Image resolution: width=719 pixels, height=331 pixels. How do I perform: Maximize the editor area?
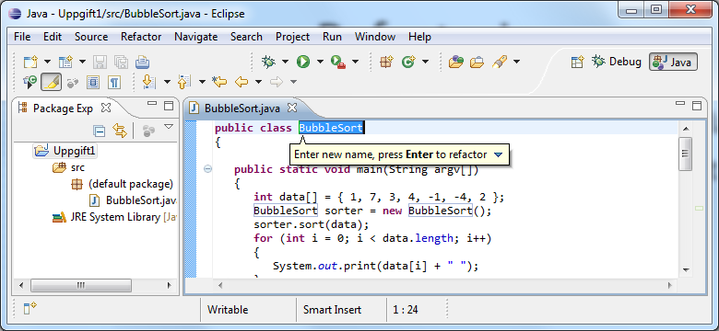[x=697, y=106]
